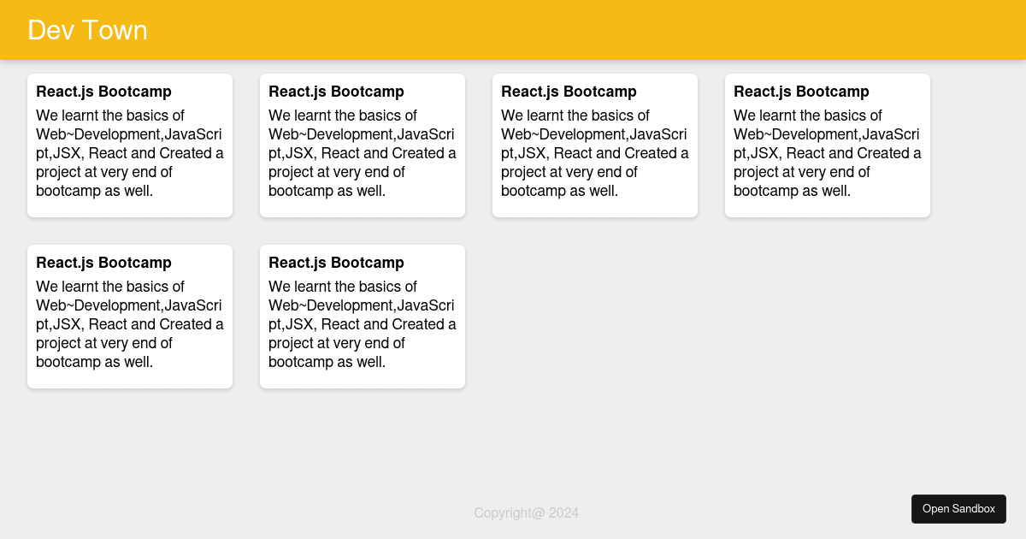This screenshot has height=539, width=1026.
Task: Click the React.js Bootcamp title on fifth card
Action: [103, 263]
